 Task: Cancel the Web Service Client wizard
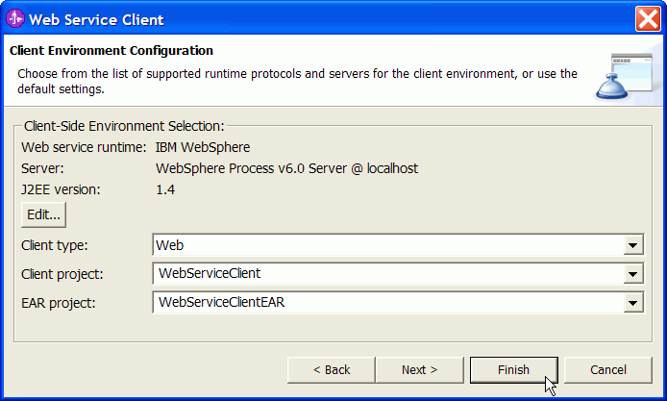(608, 370)
